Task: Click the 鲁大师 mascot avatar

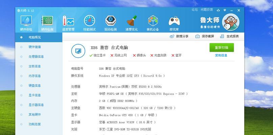Action: (x=231, y=22)
